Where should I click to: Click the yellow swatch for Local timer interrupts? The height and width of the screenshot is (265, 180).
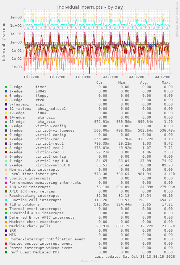(x=6, y=174)
